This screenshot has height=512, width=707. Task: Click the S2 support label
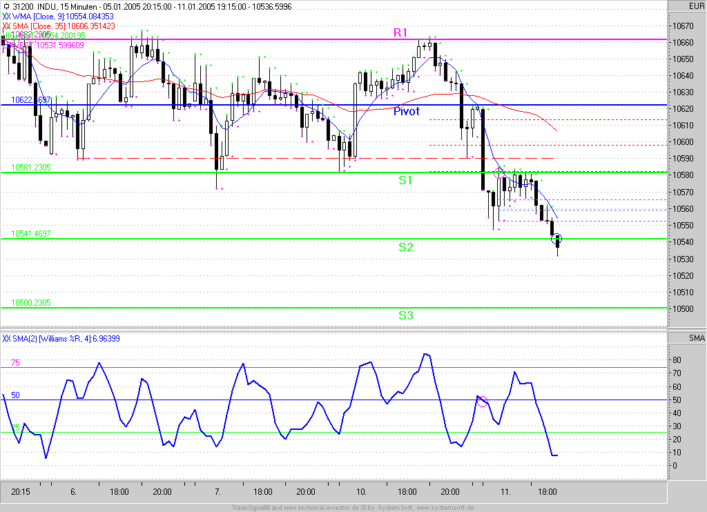point(405,246)
